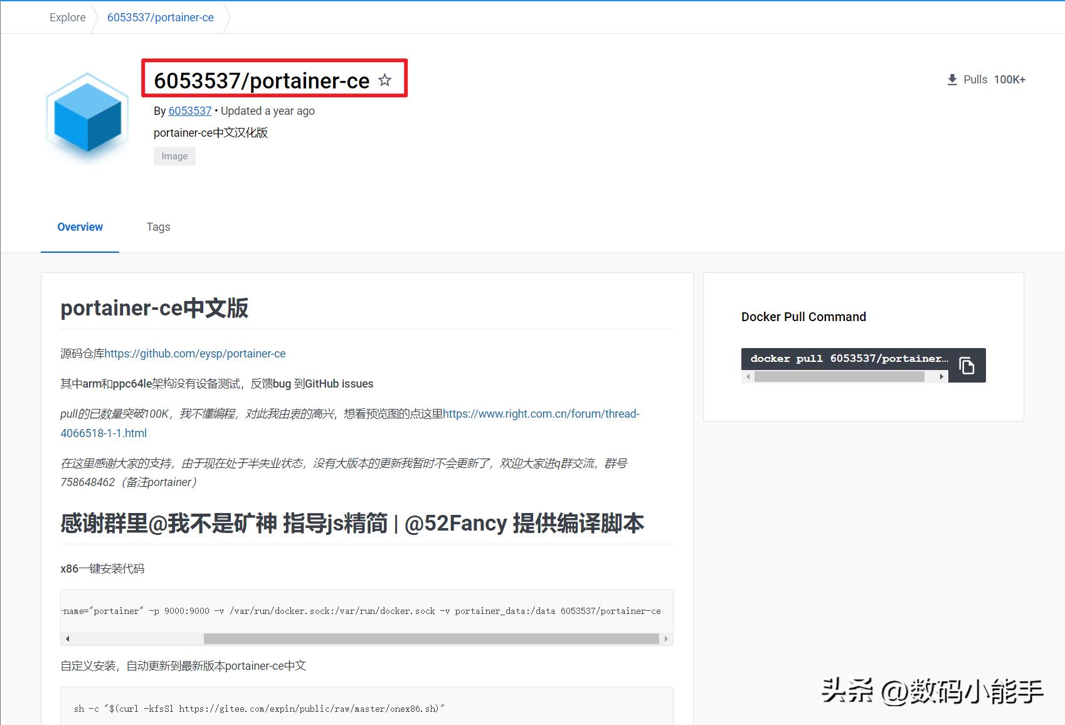
Task: Select the Overview tab
Action: 80,227
